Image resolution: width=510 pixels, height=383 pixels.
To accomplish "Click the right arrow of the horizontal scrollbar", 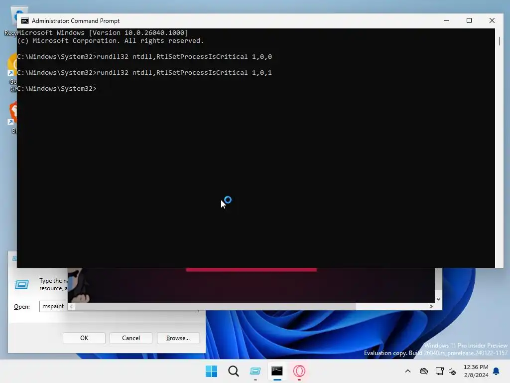I will click(x=431, y=307).
